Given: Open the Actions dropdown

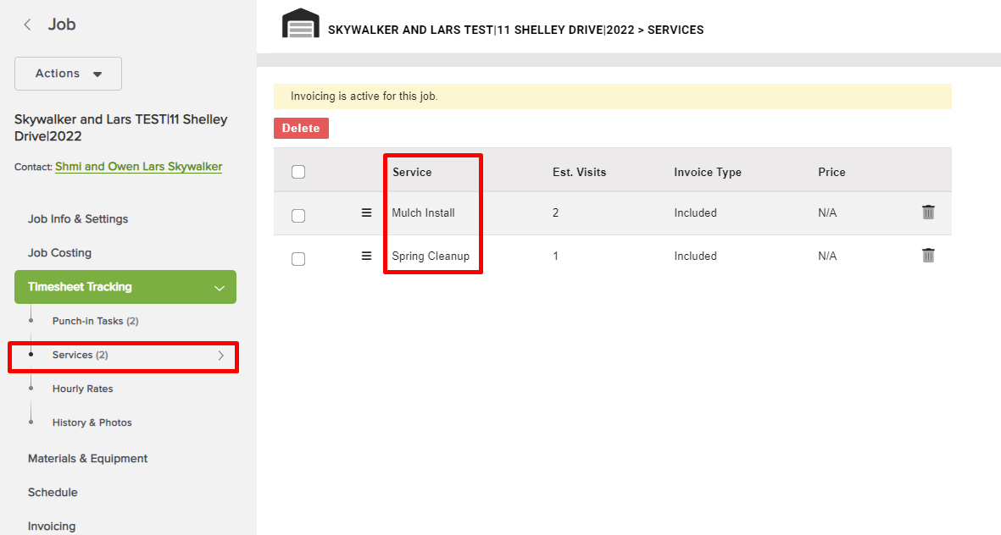Looking at the screenshot, I should [69, 74].
